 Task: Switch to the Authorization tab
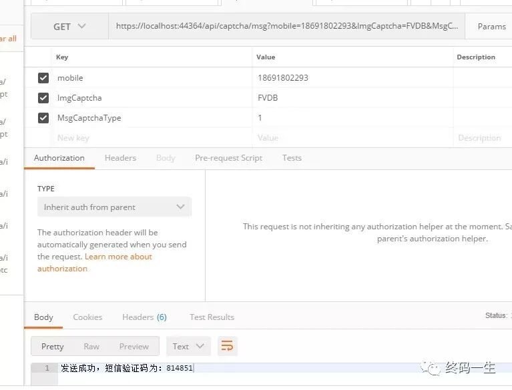click(59, 158)
